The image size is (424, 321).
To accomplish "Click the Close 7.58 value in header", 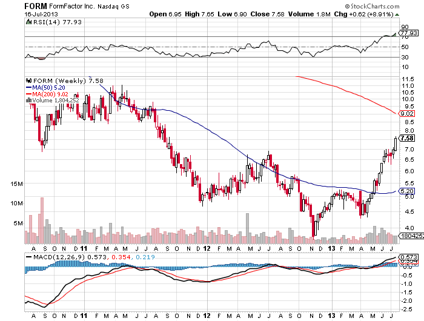I will (267, 14).
